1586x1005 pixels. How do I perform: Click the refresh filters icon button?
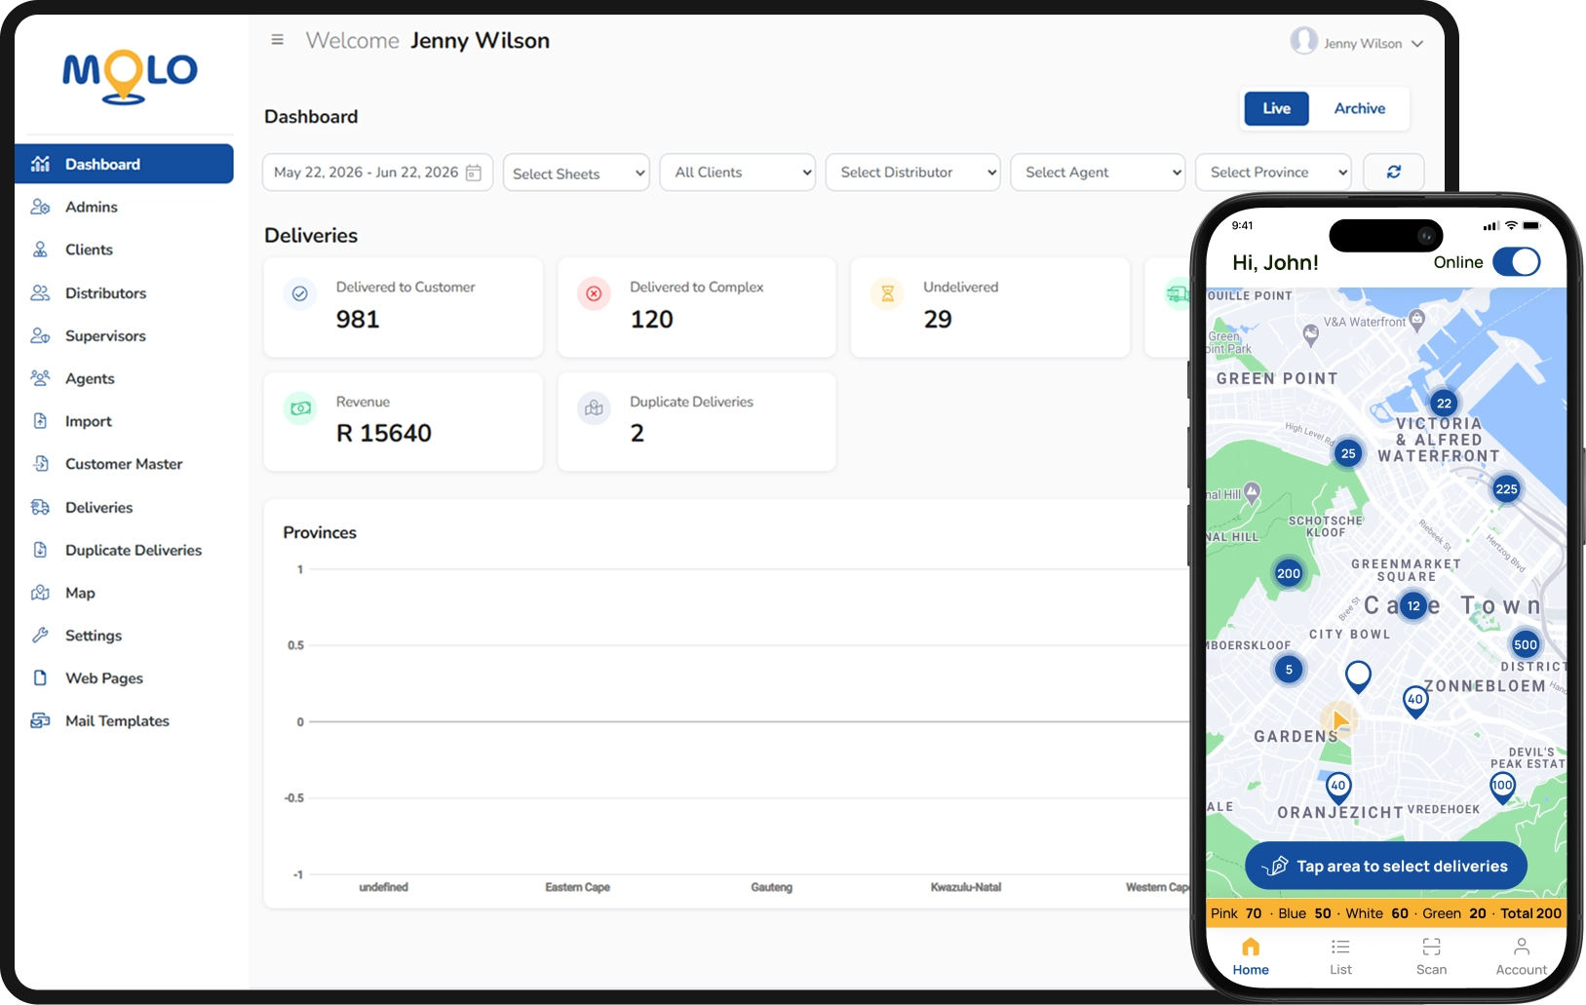coord(1394,172)
